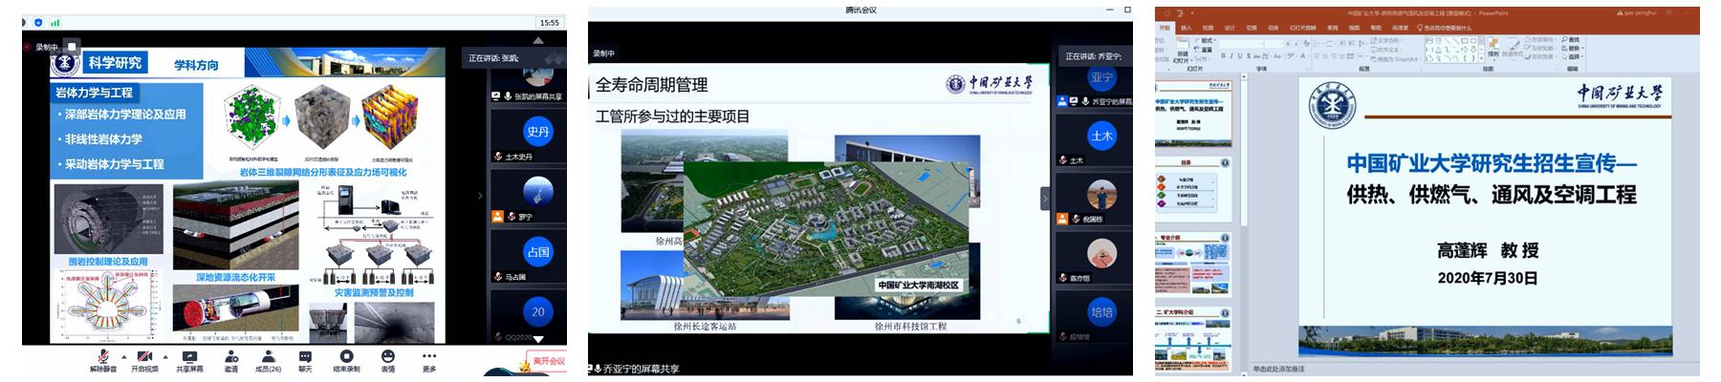This screenshot has width=1721, height=382.
Task: Switch to the 设计 Design ribbon tab
Action: point(1230,28)
